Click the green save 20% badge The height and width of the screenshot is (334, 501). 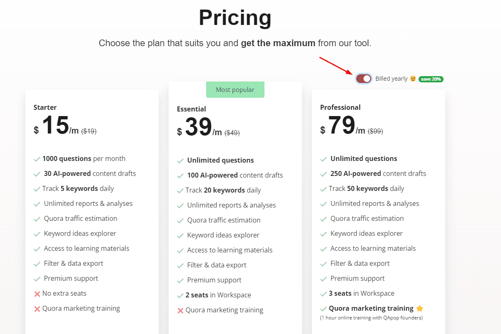pos(431,79)
